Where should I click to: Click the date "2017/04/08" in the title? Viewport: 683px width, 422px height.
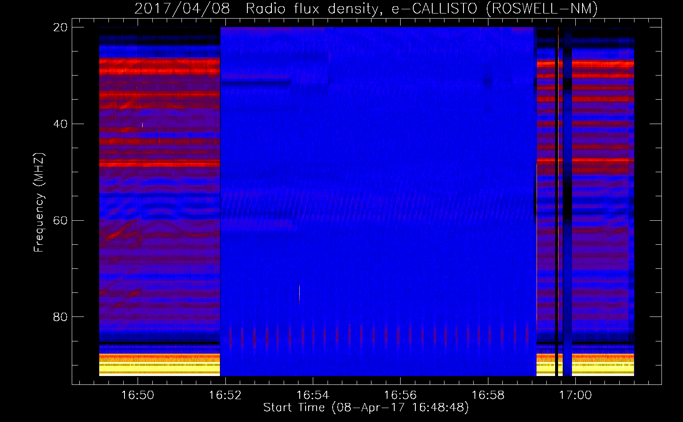click(x=182, y=8)
